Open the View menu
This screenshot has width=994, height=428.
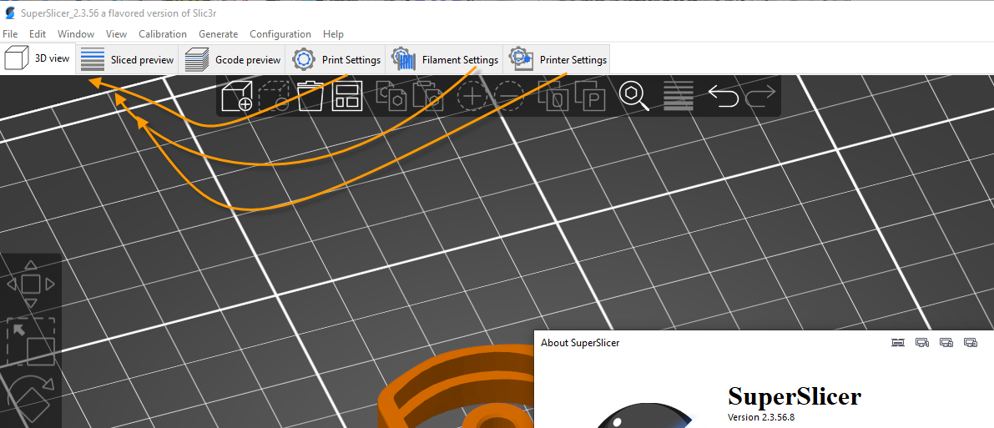116,34
